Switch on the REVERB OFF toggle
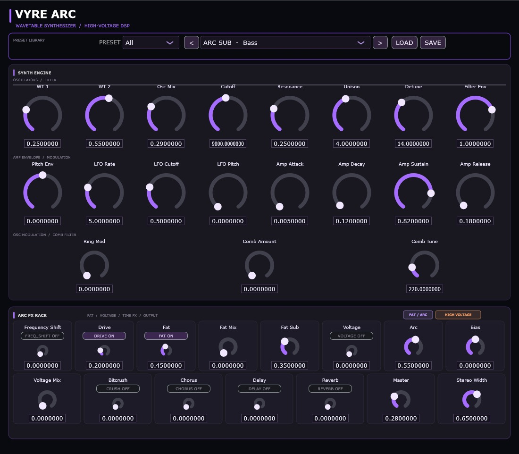The image size is (519, 454). click(x=330, y=389)
